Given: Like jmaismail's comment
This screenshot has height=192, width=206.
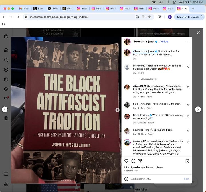Looking at the screenshot, I should [188, 142].
